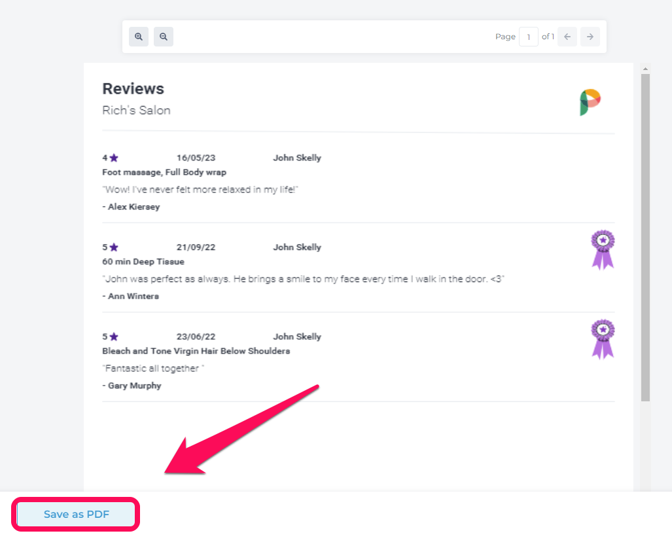Screen dimensions: 672x546
Task: Click the Rich's Salon subtitle
Action: (x=136, y=110)
